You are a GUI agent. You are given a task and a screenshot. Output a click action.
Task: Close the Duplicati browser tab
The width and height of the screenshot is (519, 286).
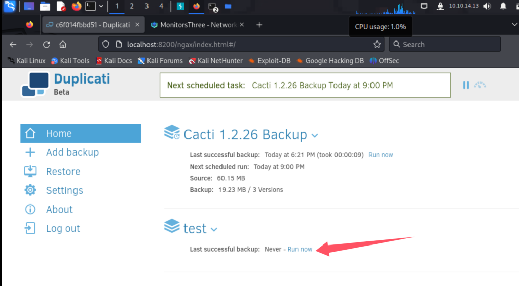click(x=137, y=25)
